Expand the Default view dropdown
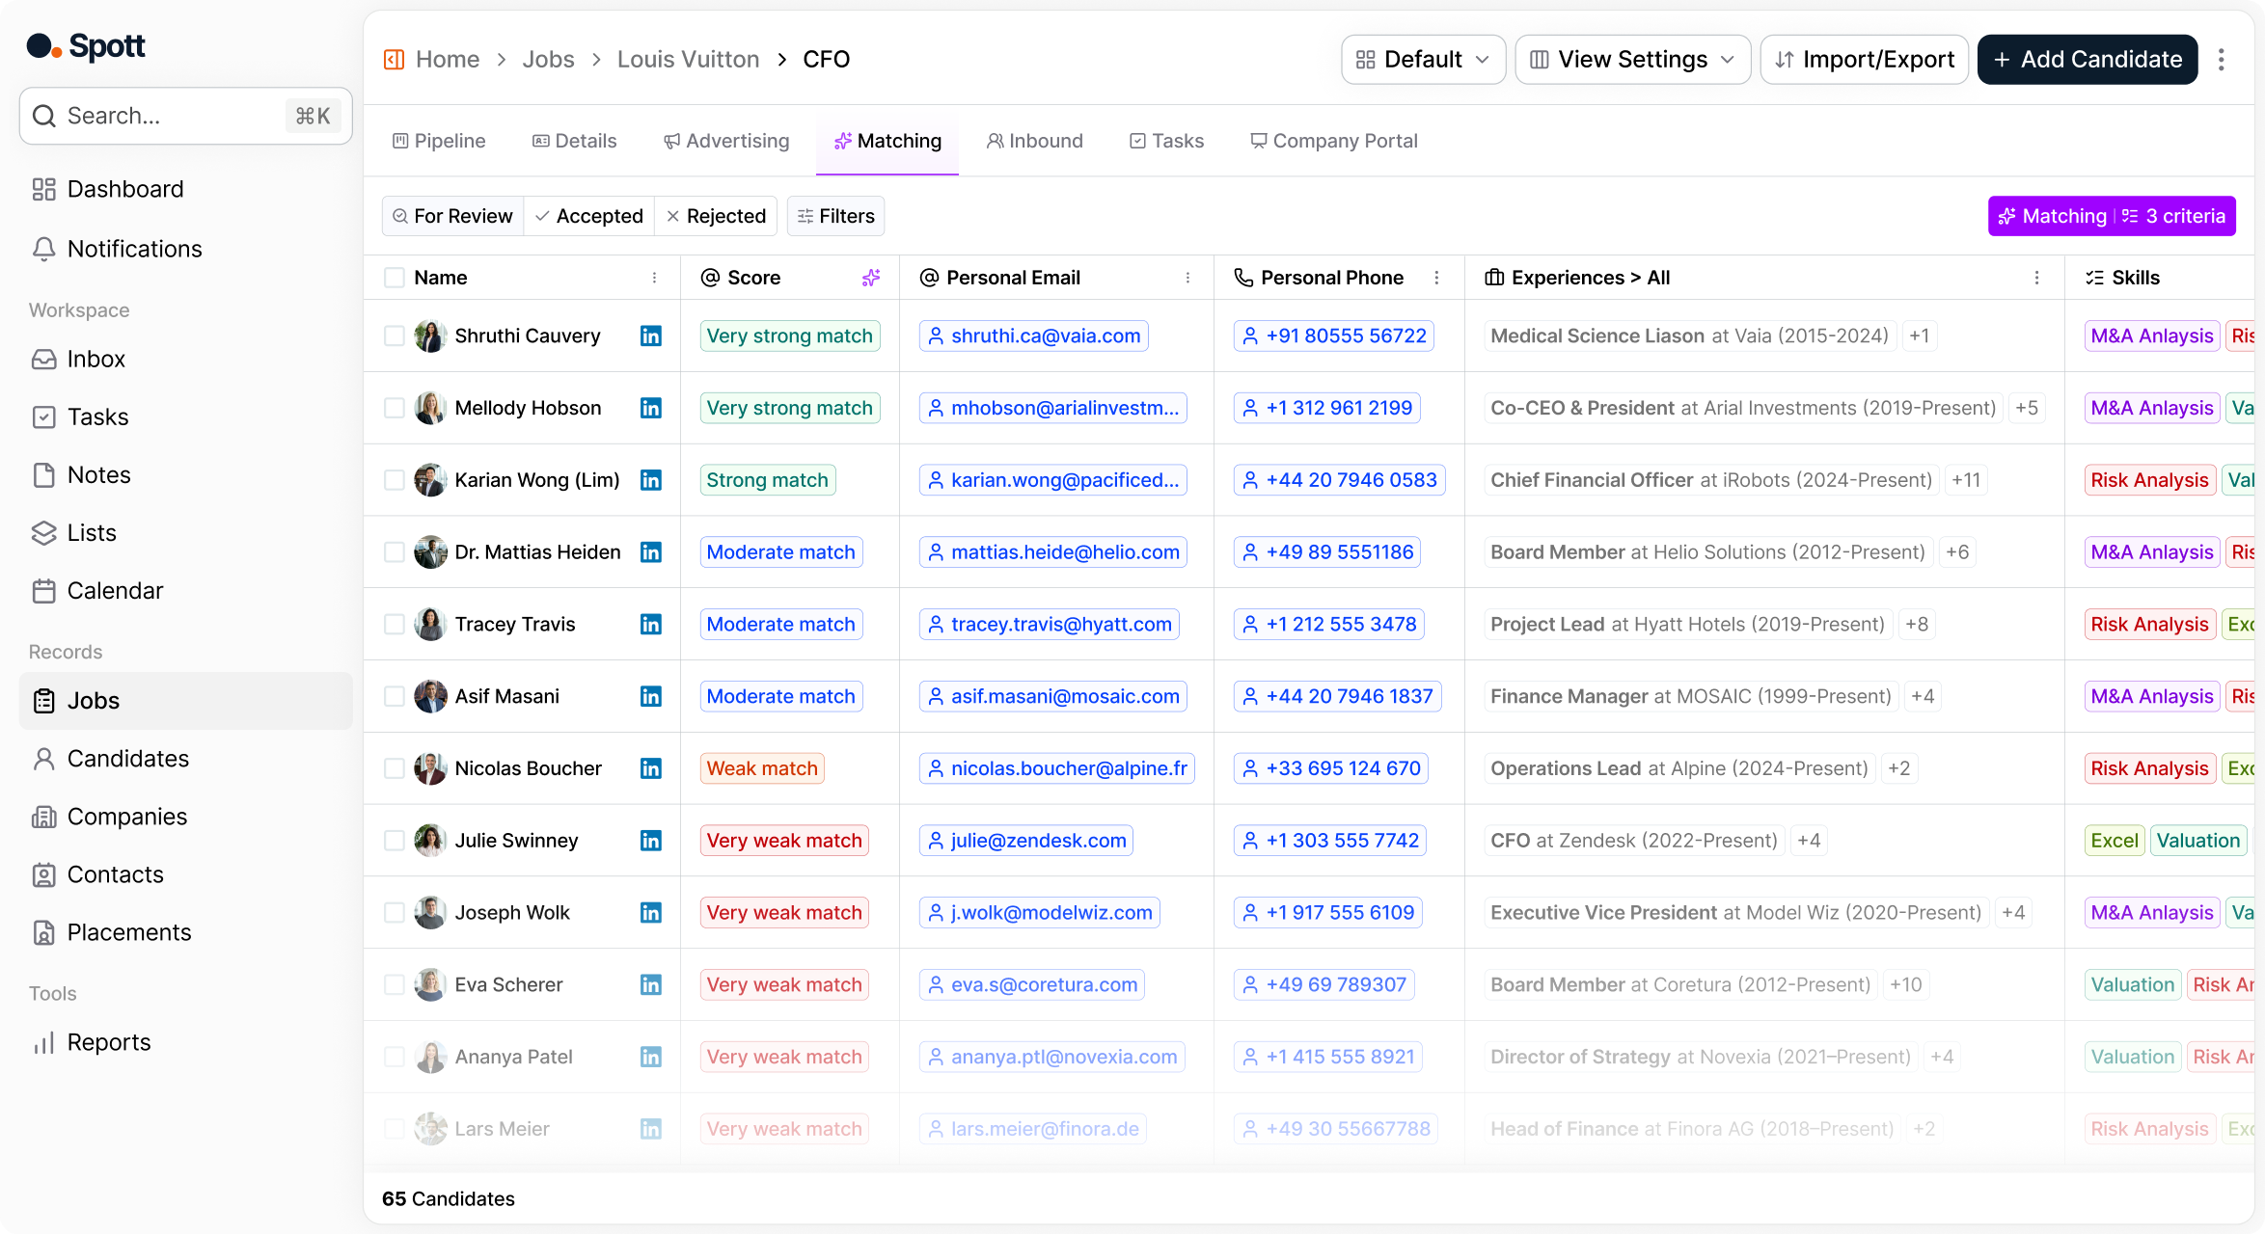This screenshot has height=1235, width=2265. 1423,60
